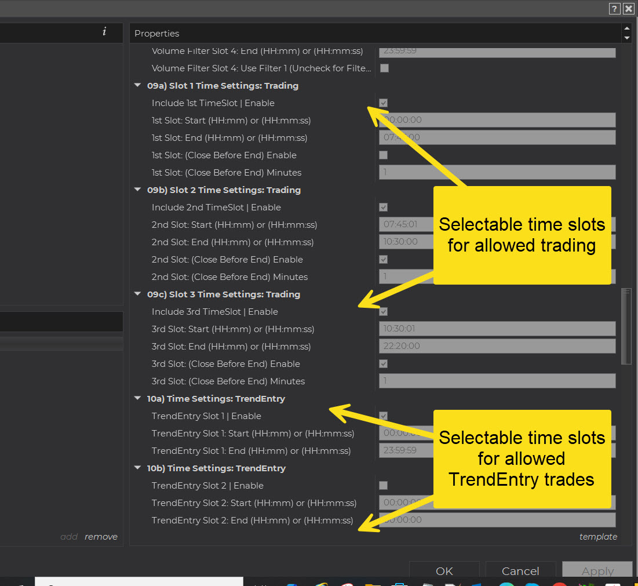Enable the TrendEntry Slot 2 checkbox
Viewport: 638px width, 586px height.
pos(383,486)
